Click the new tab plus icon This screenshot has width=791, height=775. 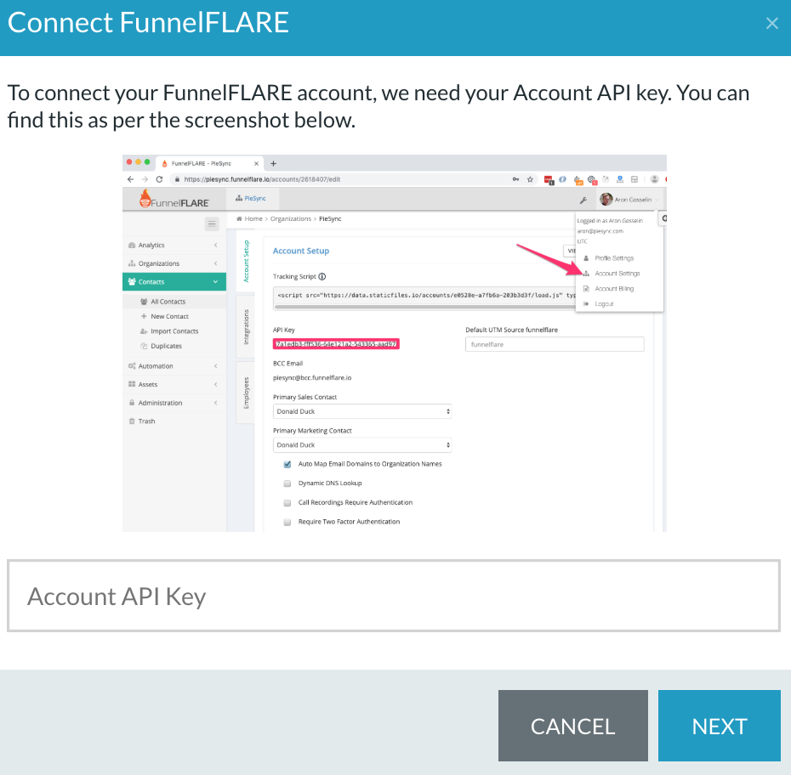point(273,163)
